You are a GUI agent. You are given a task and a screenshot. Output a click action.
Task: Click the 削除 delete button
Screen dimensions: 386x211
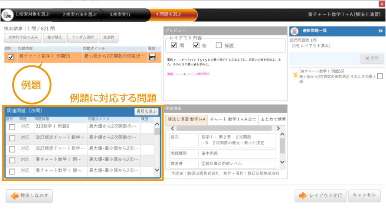(372, 58)
